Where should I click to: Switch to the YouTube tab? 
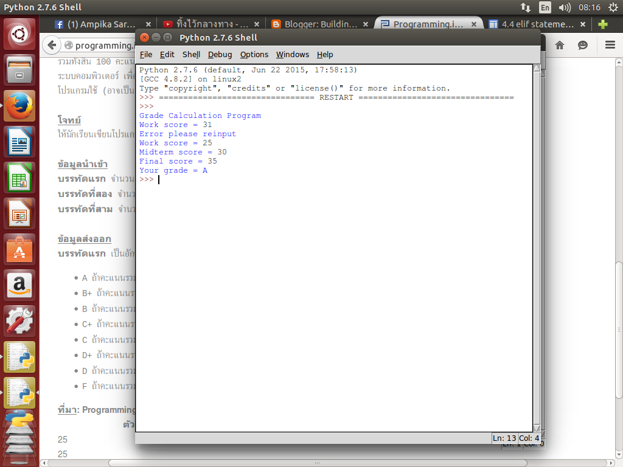tap(210, 24)
